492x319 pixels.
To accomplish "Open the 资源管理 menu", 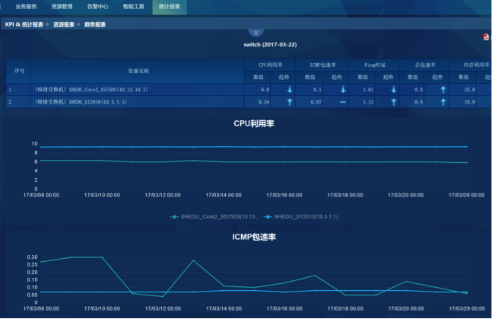I will [x=62, y=6].
